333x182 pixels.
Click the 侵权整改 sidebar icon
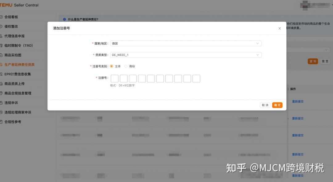3,26
